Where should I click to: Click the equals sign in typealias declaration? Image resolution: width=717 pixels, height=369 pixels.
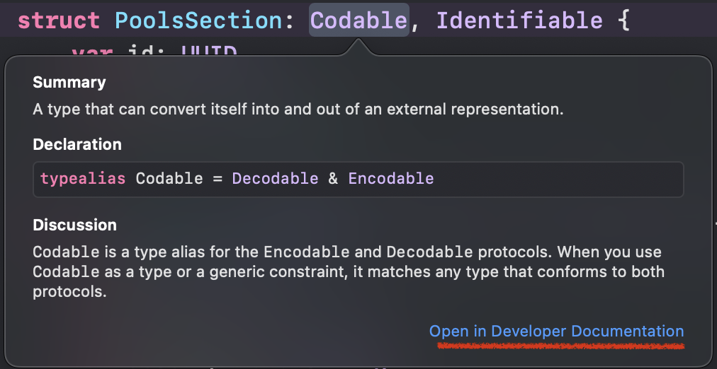218,178
